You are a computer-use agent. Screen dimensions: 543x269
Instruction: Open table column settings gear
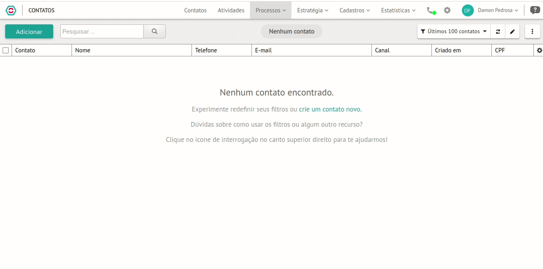pos(539,50)
